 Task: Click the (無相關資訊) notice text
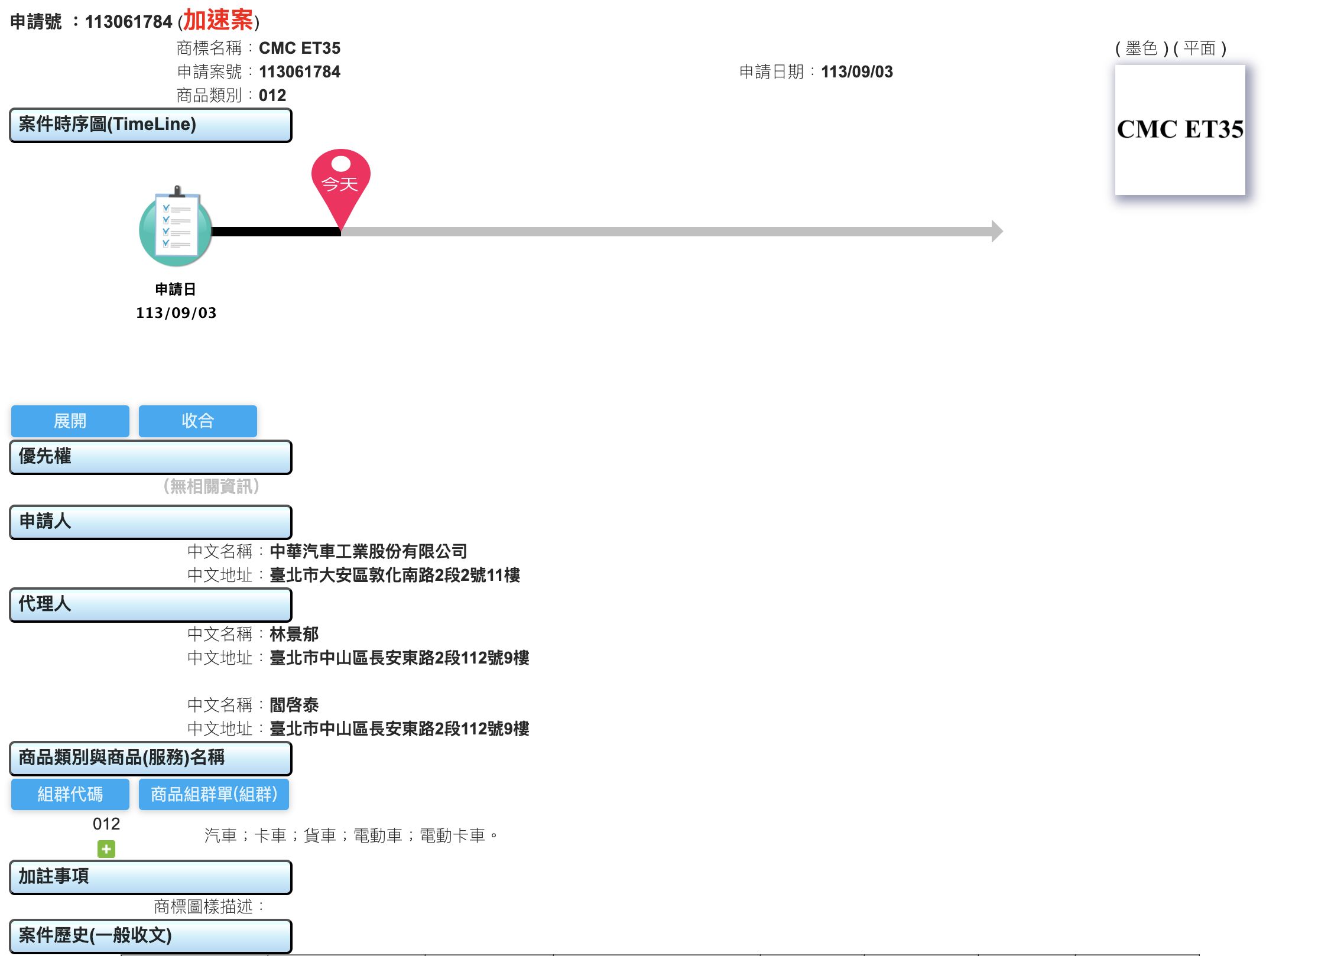(212, 486)
